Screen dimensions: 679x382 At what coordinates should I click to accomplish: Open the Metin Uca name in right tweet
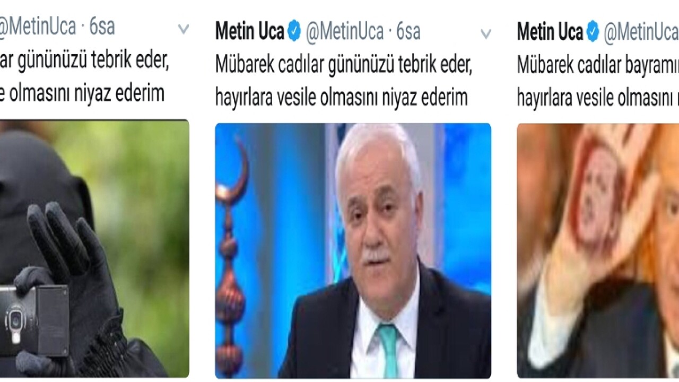(x=550, y=32)
